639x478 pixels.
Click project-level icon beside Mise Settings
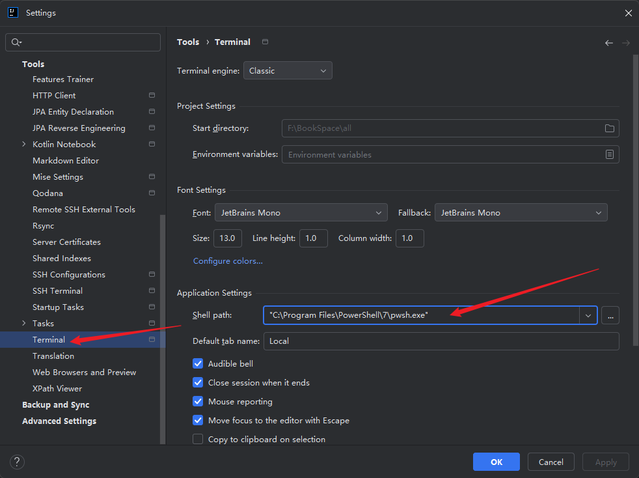click(x=152, y=176)
